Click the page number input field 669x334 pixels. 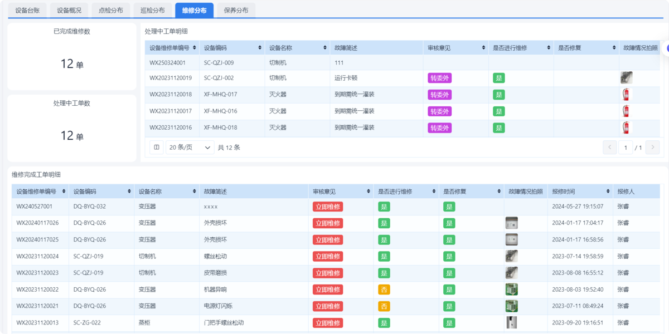(x=625, y=148)
